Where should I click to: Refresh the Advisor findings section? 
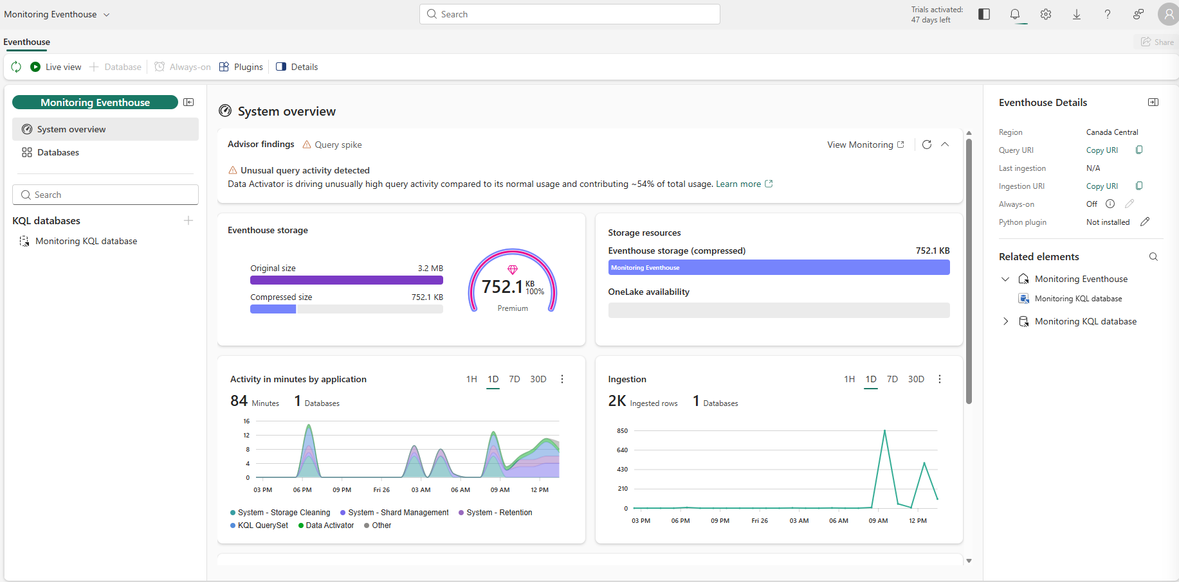[927, 145]
